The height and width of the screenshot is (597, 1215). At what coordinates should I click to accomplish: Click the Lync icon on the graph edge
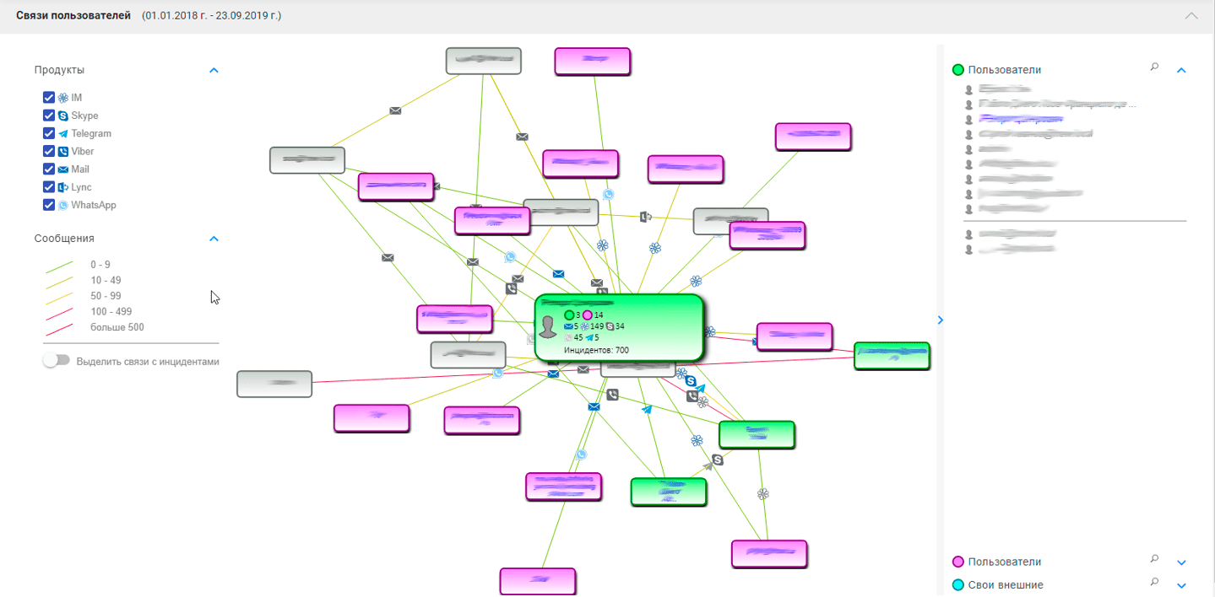[x=646, y=217]
